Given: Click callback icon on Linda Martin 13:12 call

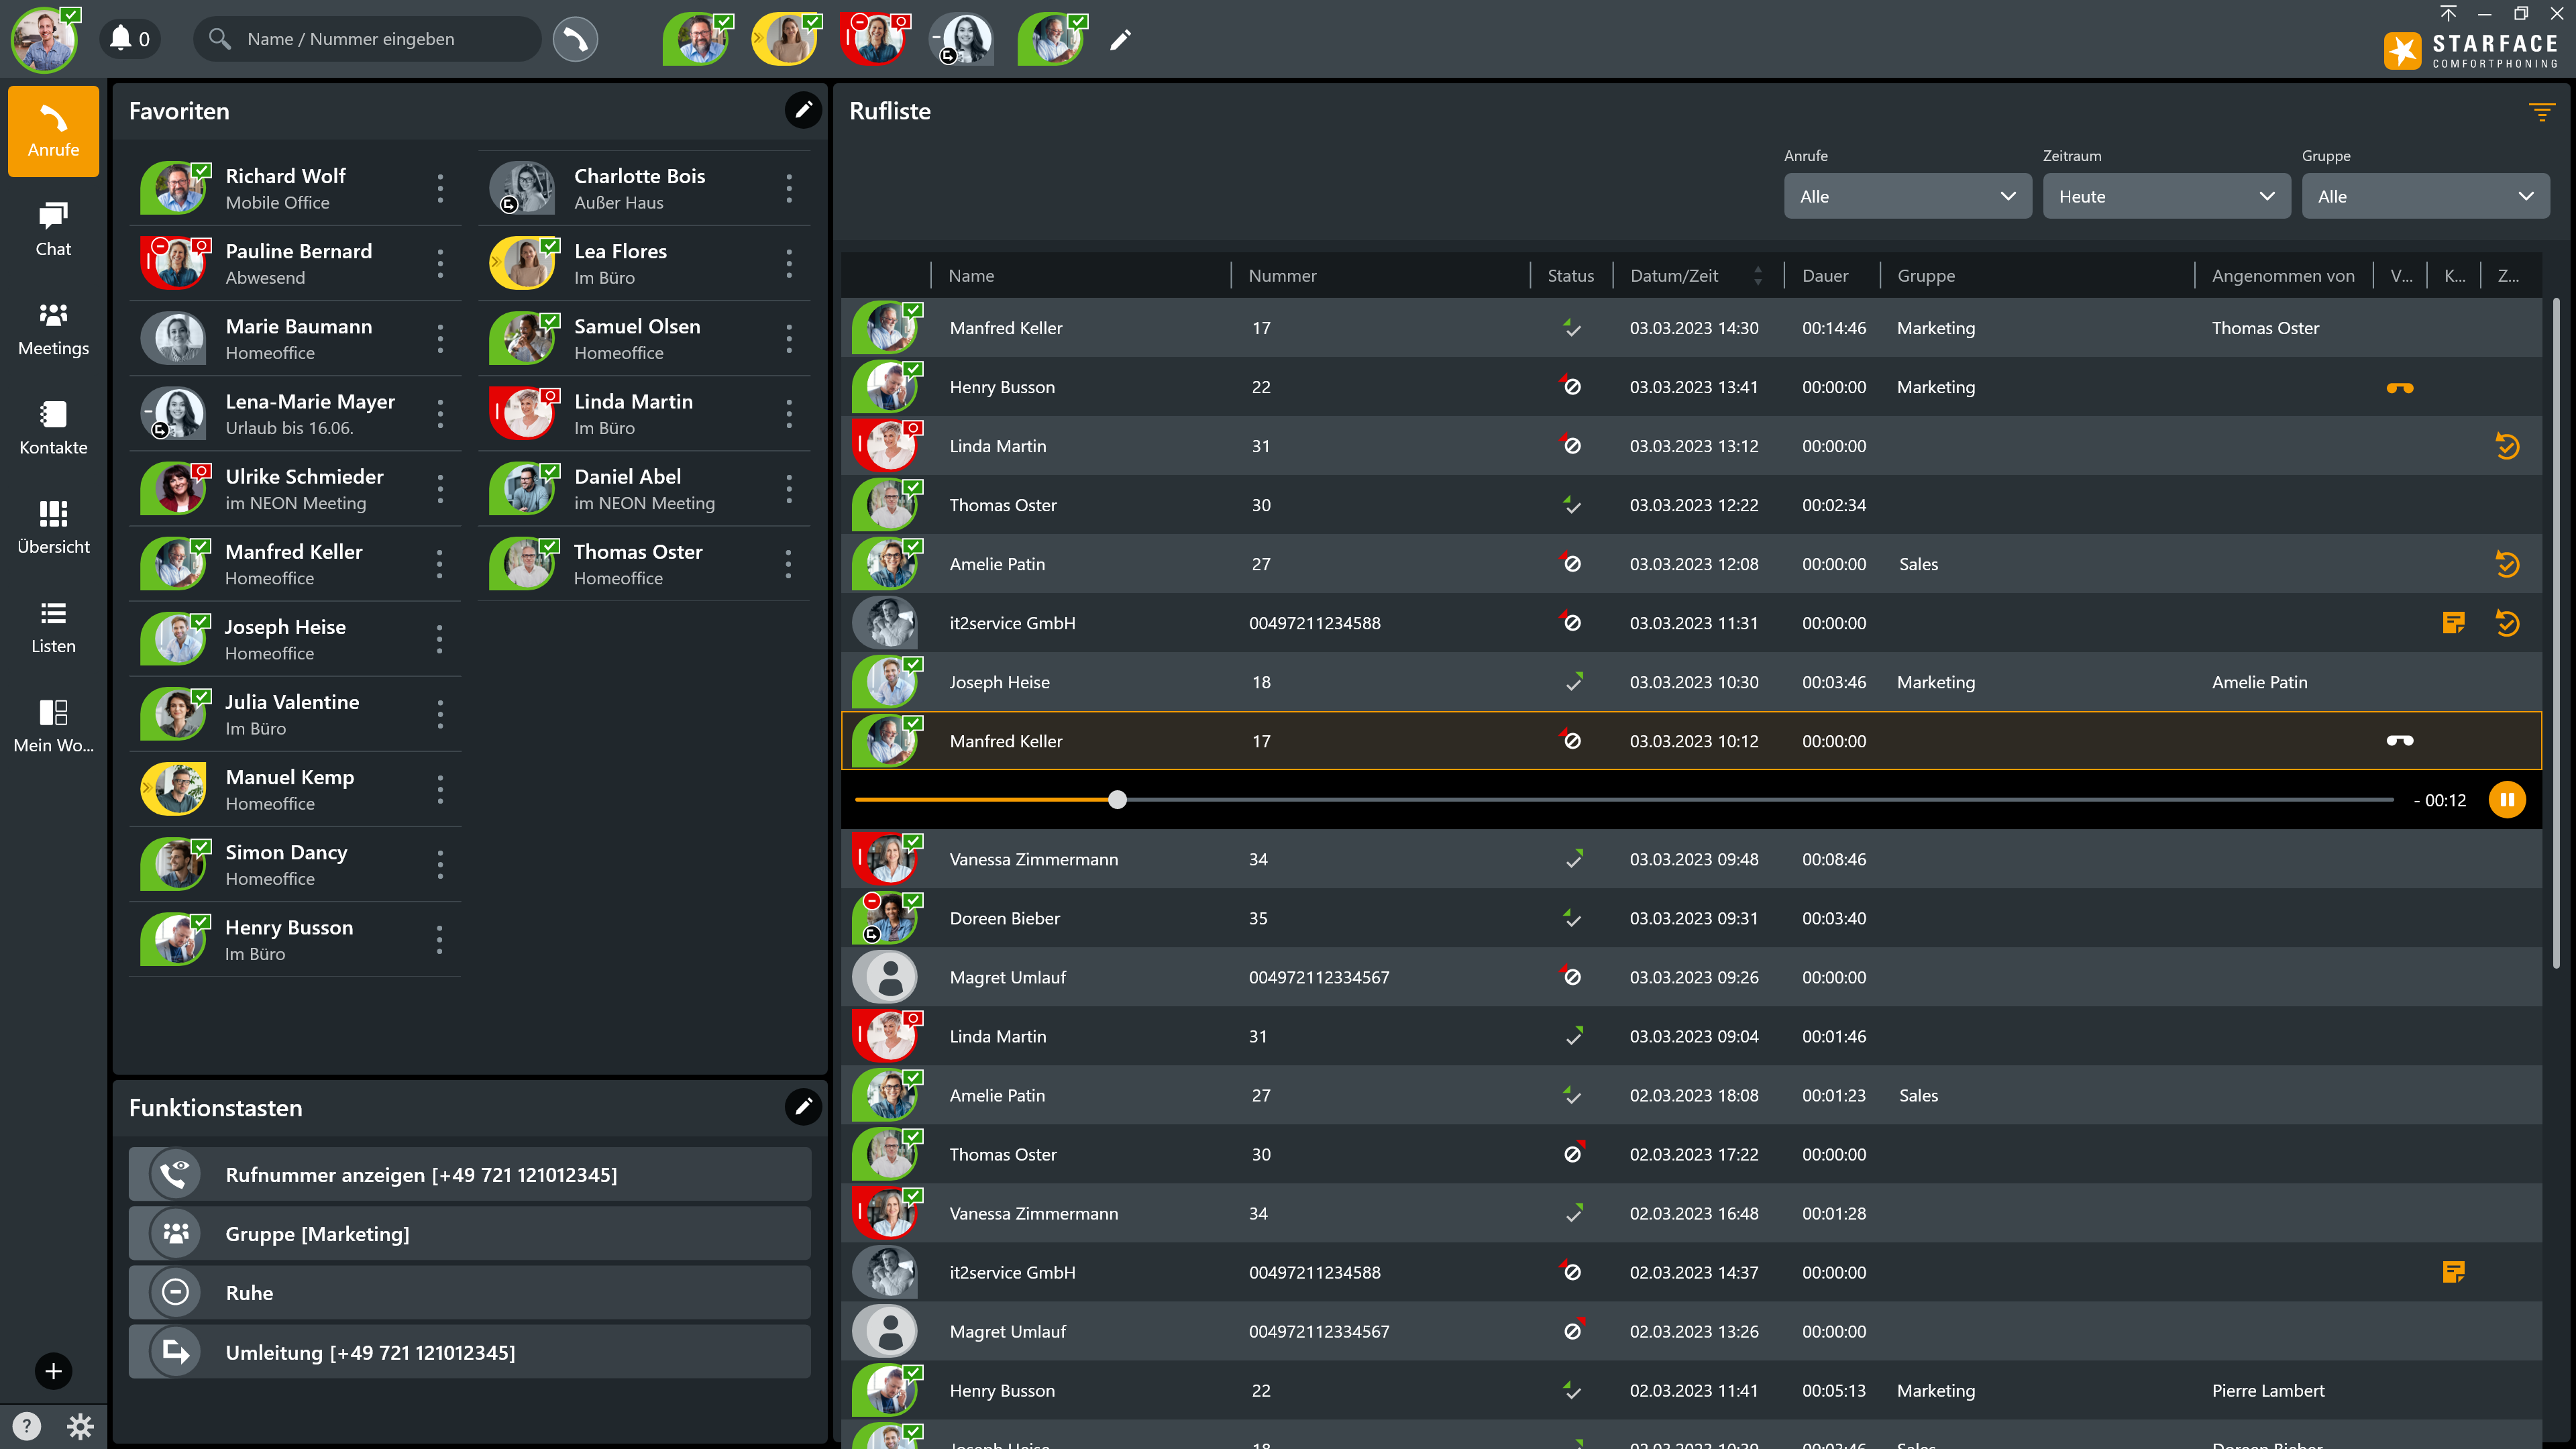Looking at the screenshot, I should click(x=2507, y=446).
